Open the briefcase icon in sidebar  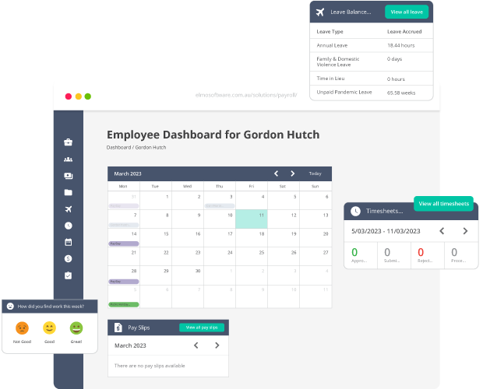(x=69, y=142)
